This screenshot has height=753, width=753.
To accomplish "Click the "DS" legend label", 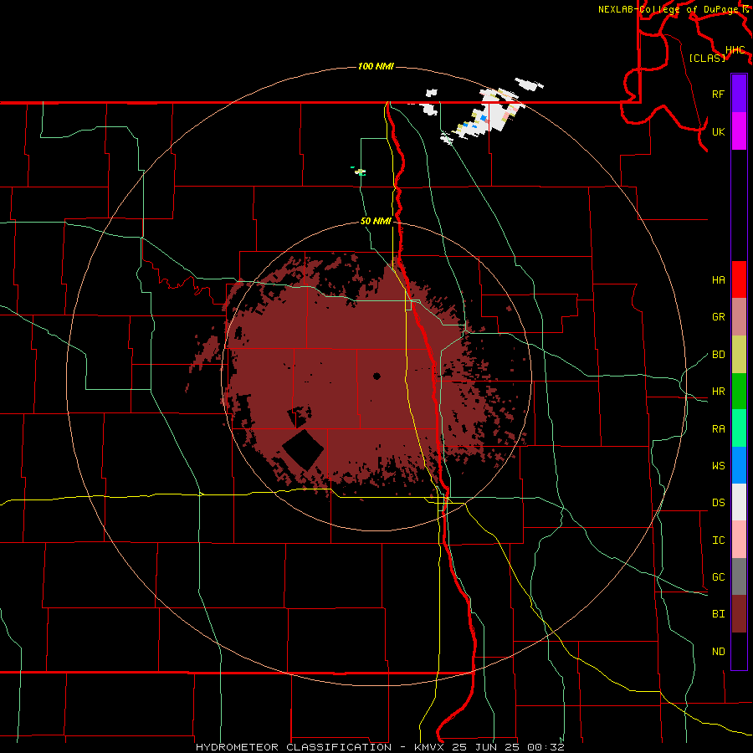I will coord(718,503).
